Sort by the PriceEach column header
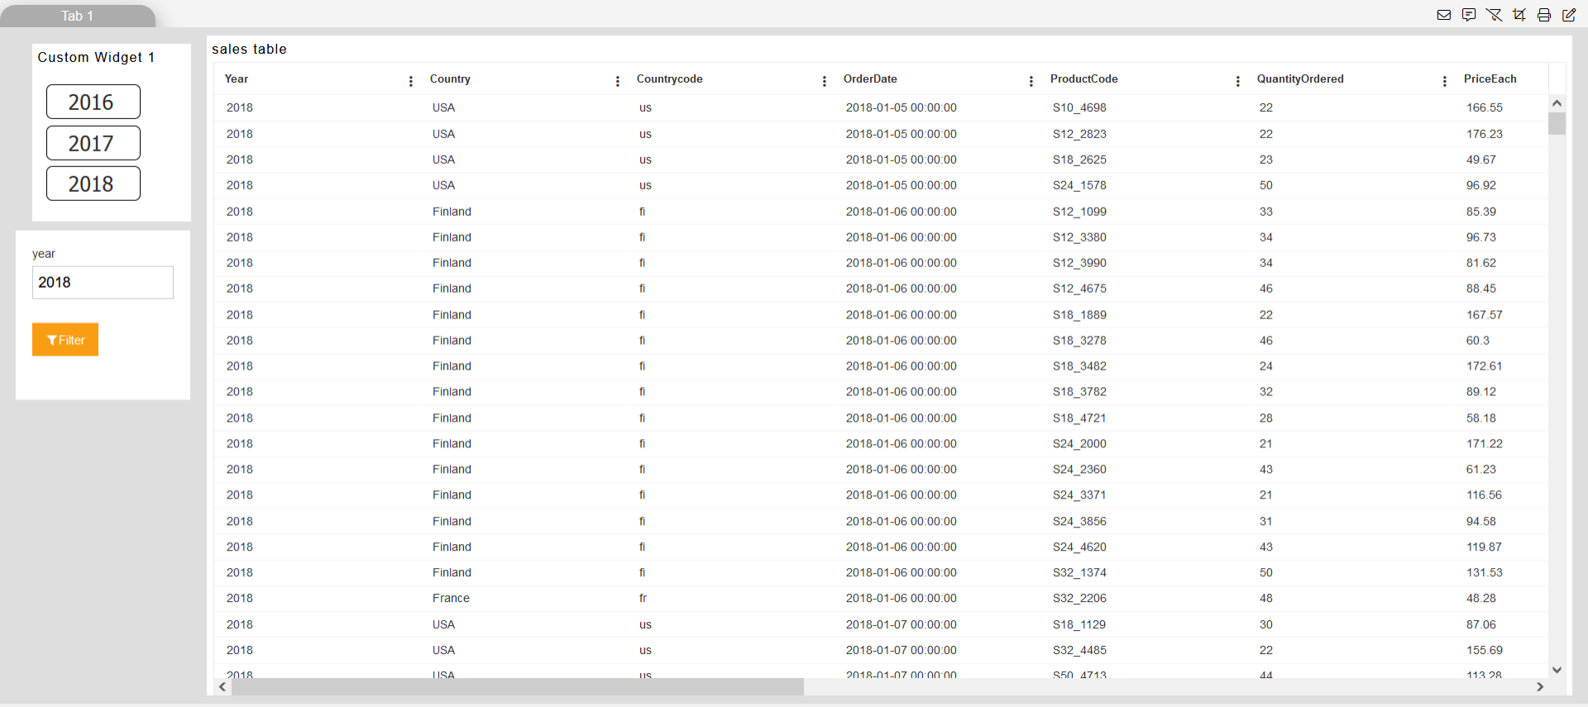 1490,79
